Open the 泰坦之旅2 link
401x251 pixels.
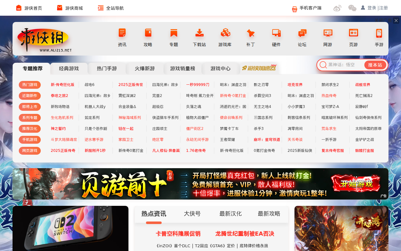[x=60, y=96]
